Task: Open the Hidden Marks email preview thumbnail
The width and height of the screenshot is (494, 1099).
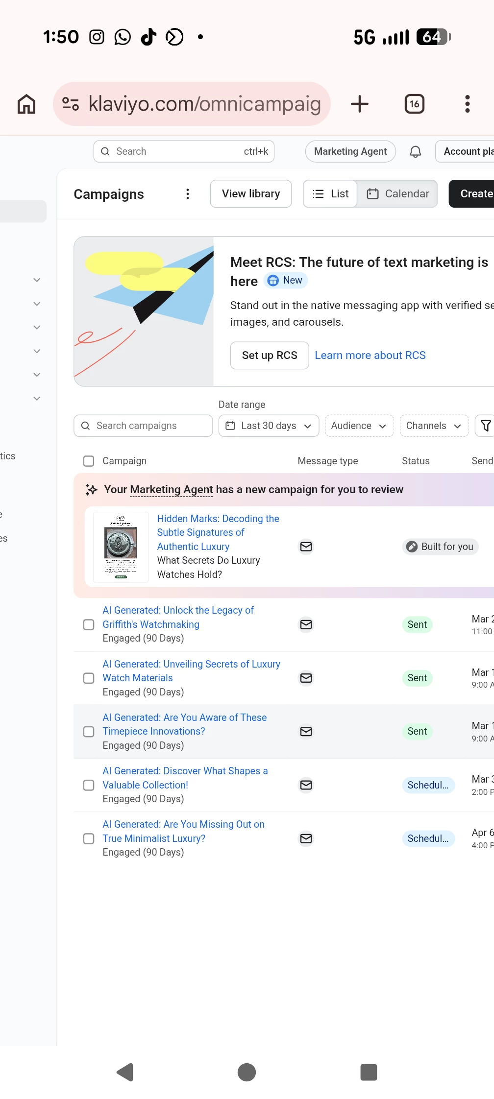Action: (121, 547)
